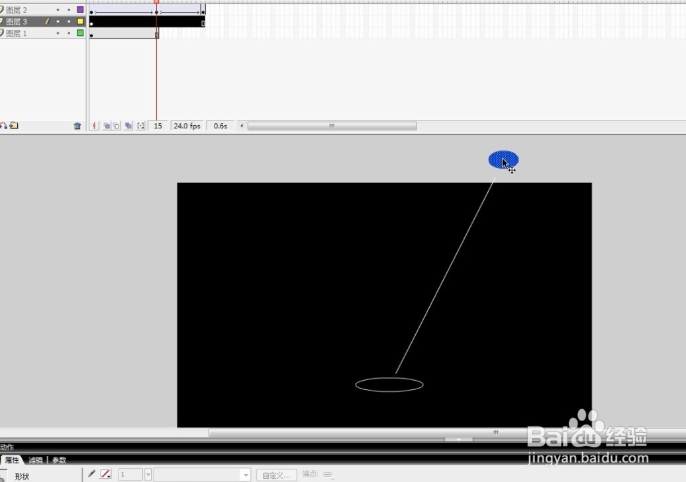Screen dimensions: 686x482
Task: Toggle lock dot for 图层 1
Action: tap(69, 33)
